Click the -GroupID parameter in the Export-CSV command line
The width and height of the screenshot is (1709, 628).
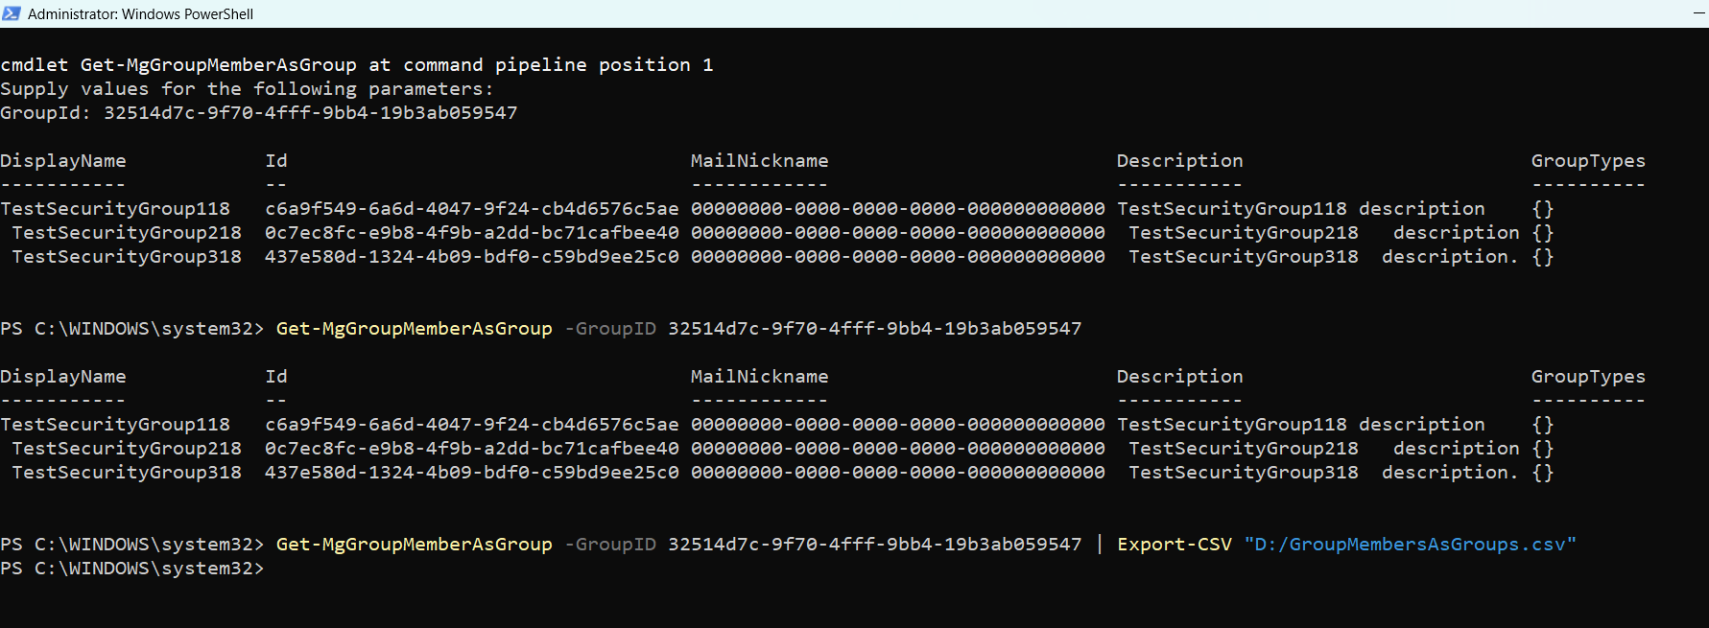(610, 545)
